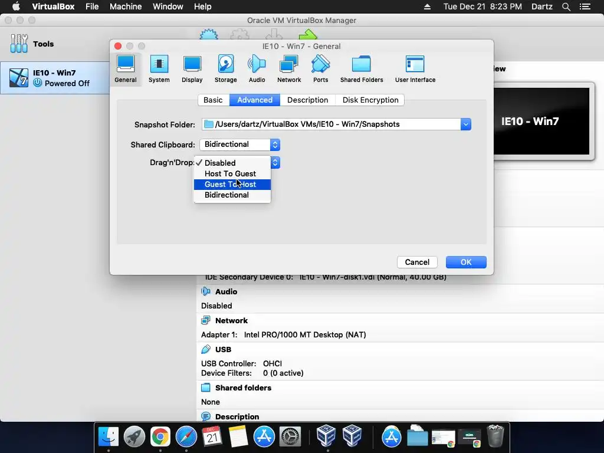Open the Help menu

click(203, 6)
